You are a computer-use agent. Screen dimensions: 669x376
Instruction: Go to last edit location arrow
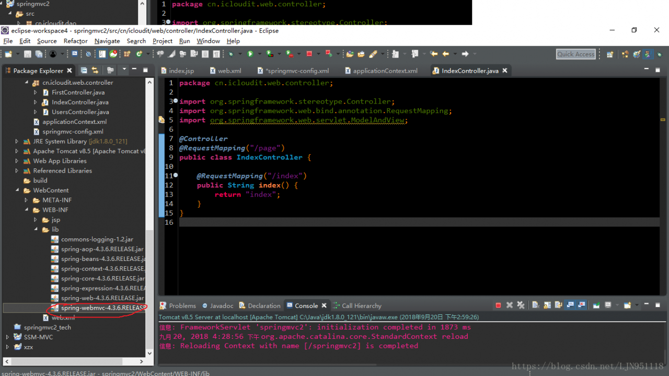point(433,54)
